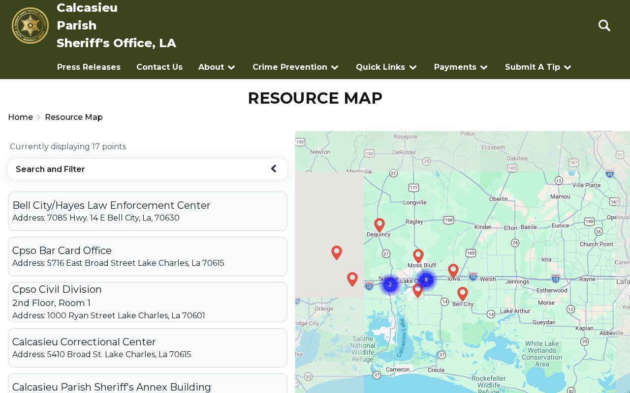Click the 'Currently displaying 17 points' text
Image resolution: width=630 pixels, height=393 pixels.
click(68, 147)
